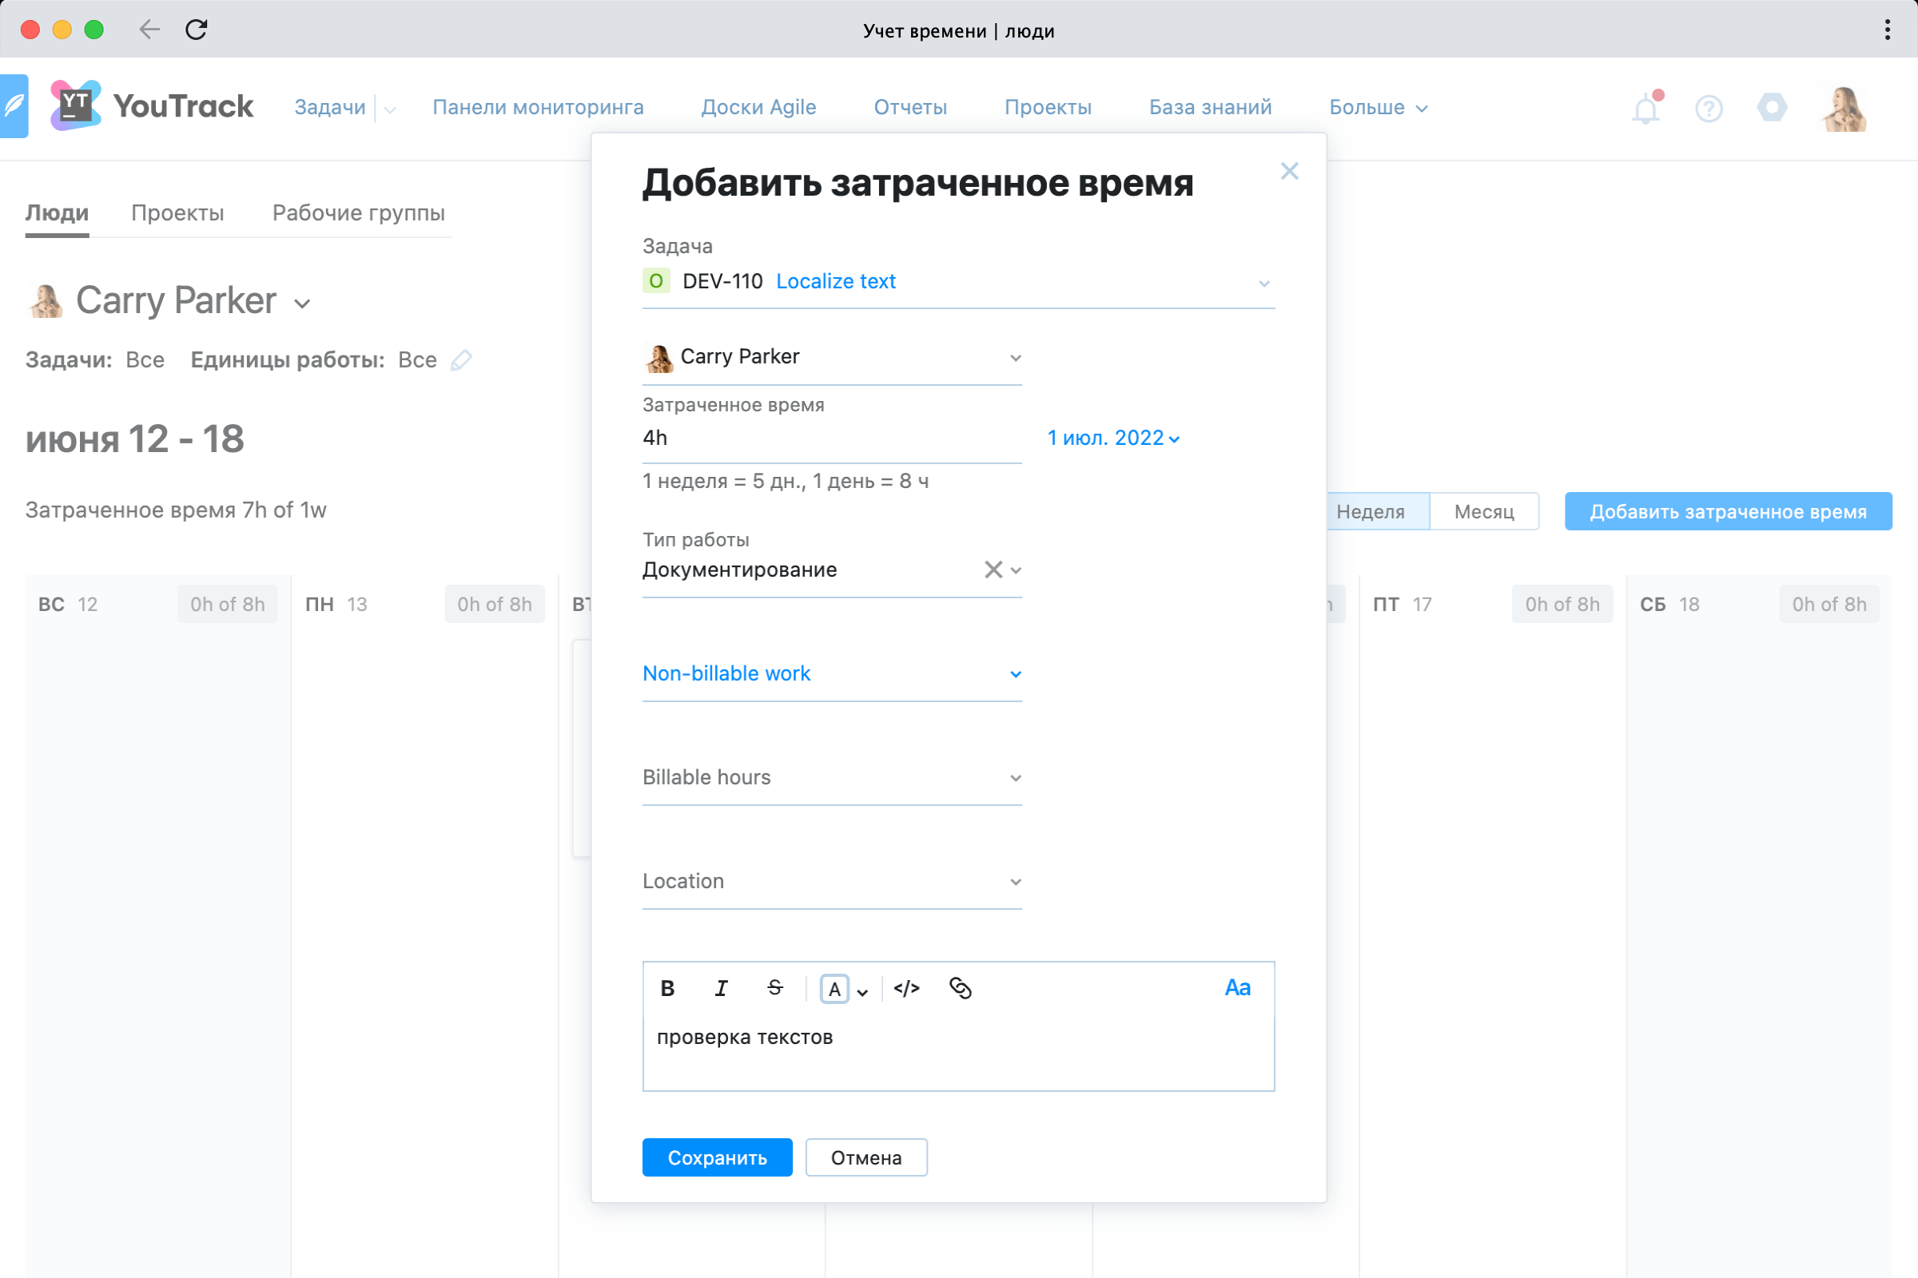Screen dimensions: 1918x1278
Task: Click the Italic formatting icon
Action: [x=721, y=988]
